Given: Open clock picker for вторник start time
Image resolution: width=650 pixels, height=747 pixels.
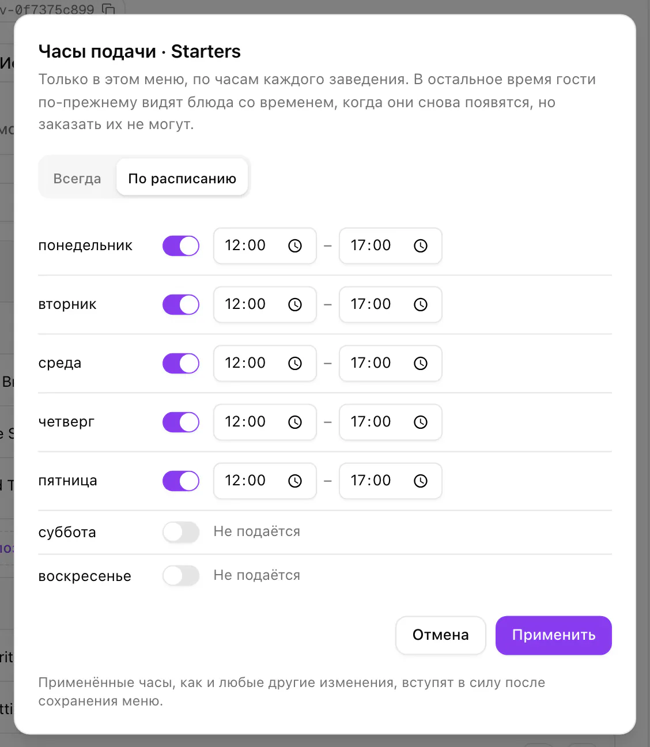Looking at the screenshot, I should pos(295,305).
